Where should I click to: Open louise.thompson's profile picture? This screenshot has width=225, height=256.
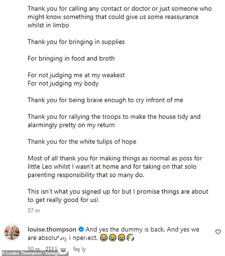pyautogui.click(x=12, y=232)
